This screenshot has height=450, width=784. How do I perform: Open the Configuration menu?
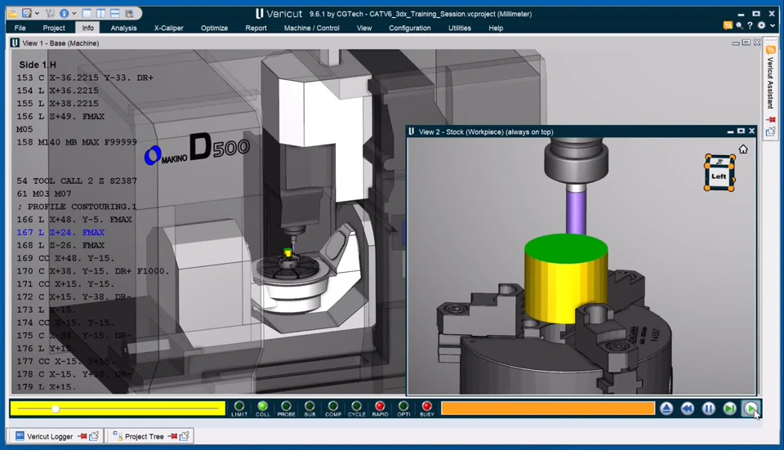coord(410,28)
